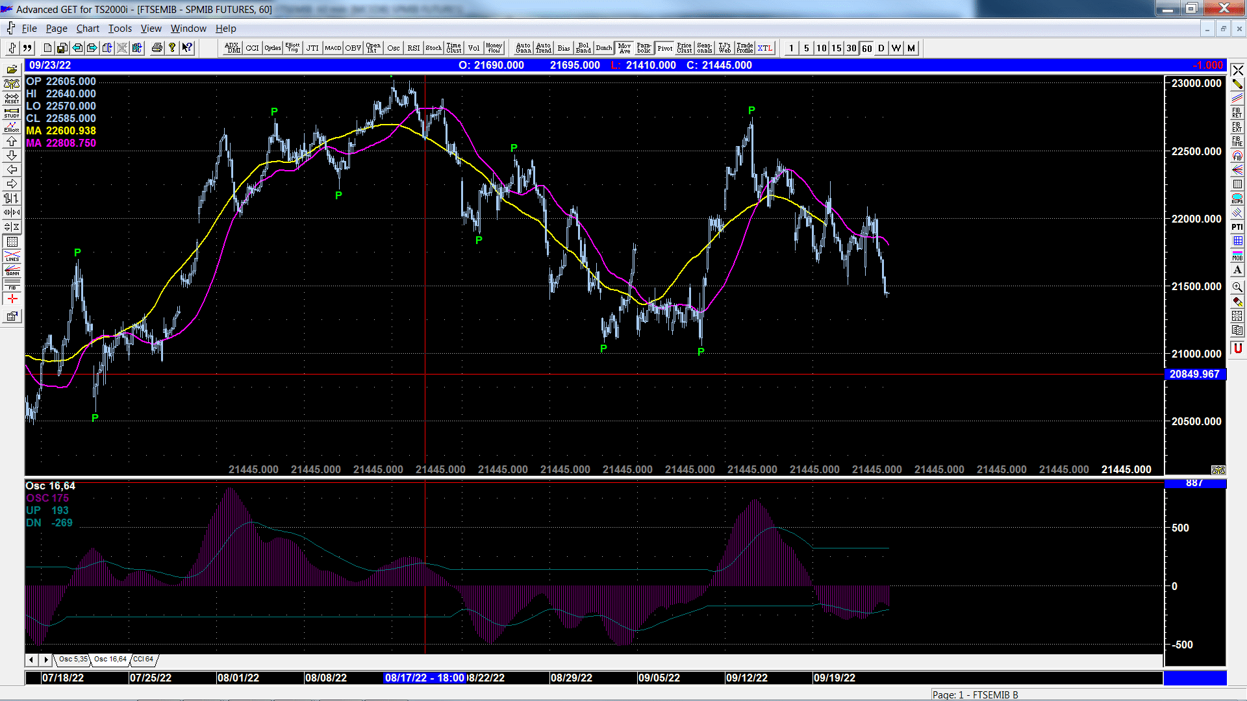
Task: Select the 60 minute timeframe
Action: coord(866,48)
